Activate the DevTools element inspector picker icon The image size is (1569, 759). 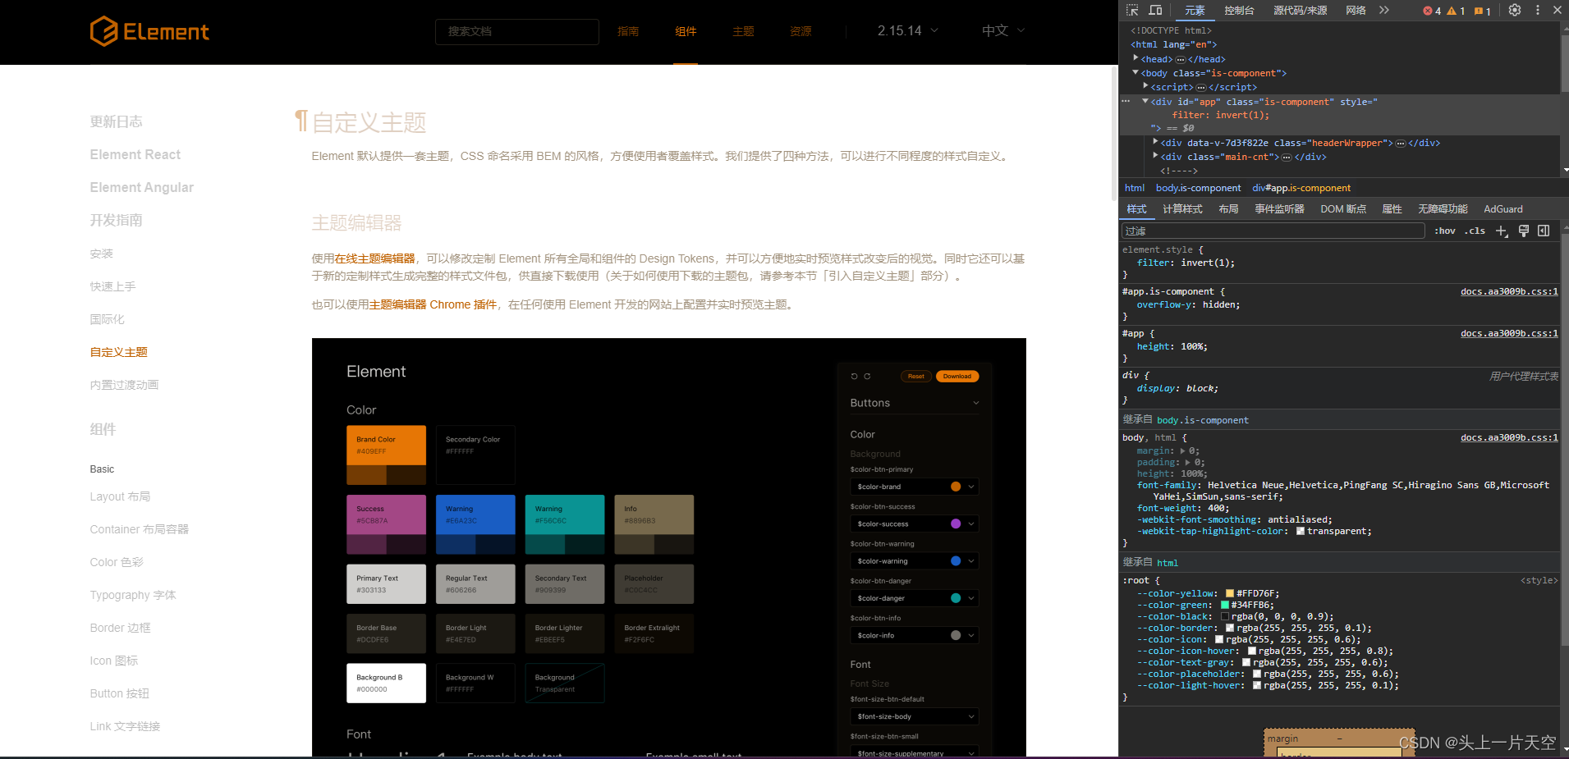1132,11
